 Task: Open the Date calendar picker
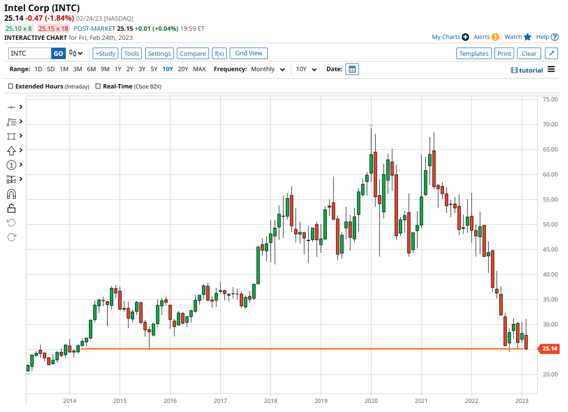(352, 69)
